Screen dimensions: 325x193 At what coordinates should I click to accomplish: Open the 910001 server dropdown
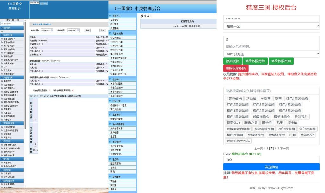[34, 3]
